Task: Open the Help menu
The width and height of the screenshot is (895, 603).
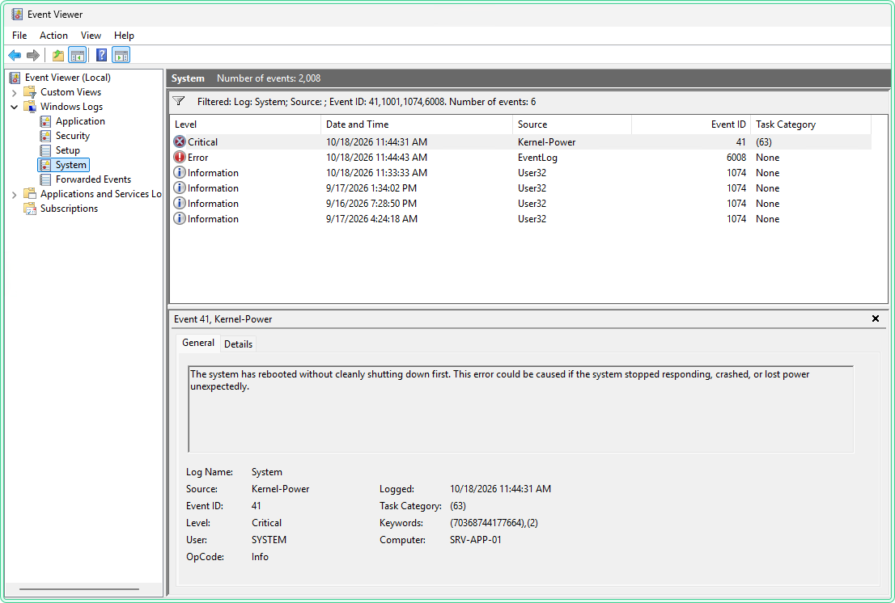Action: (x=124, y=36)
